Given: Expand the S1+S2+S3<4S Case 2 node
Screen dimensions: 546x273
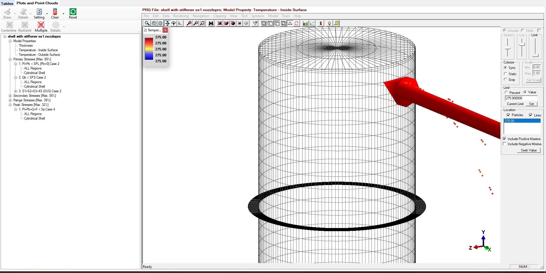Looking at the screenshot, I should (x=16, y=91).
